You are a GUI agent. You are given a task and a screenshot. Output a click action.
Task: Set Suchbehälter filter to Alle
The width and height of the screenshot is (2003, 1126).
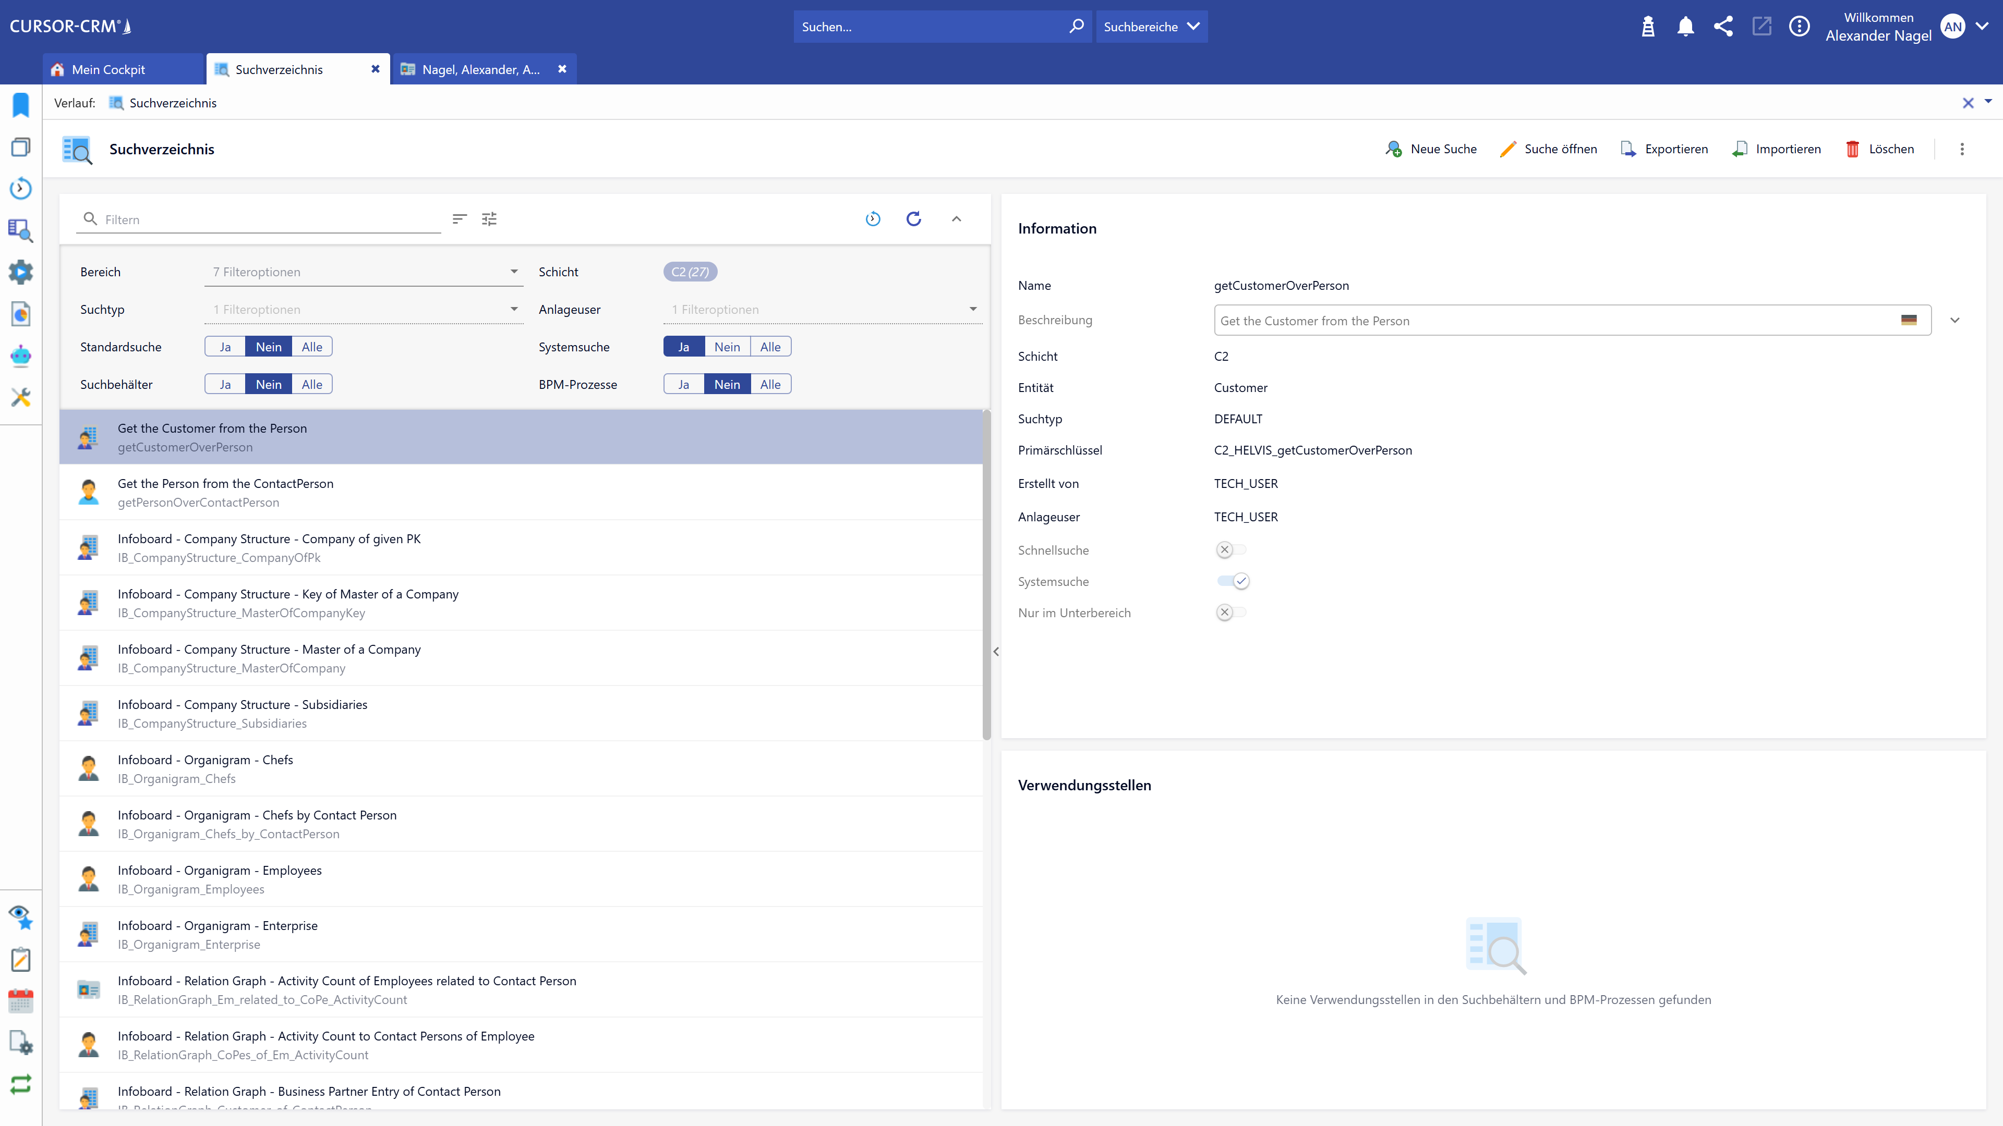coord(312,384)
